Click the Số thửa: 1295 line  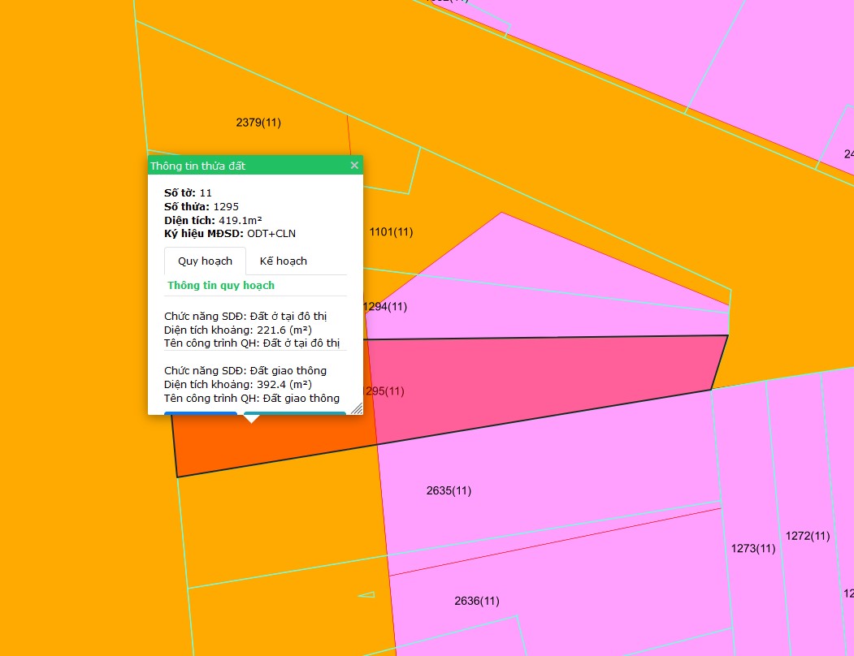[x=202, y=206]
